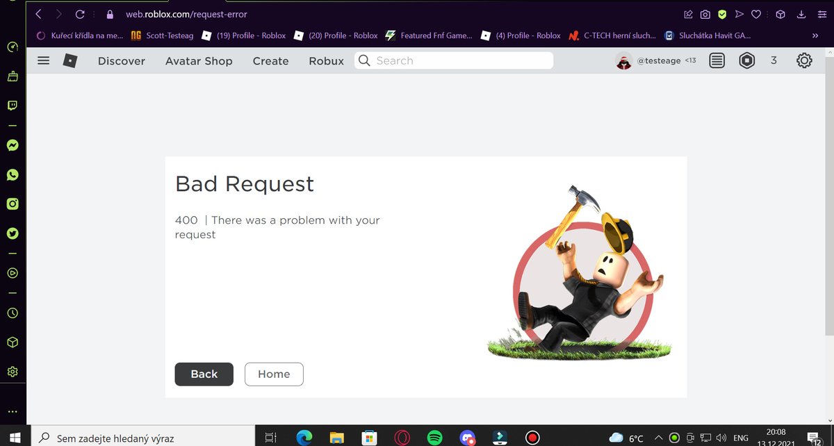Open GX Control speedometer in sidebar
Screen dimensions: 834x446
13,47
